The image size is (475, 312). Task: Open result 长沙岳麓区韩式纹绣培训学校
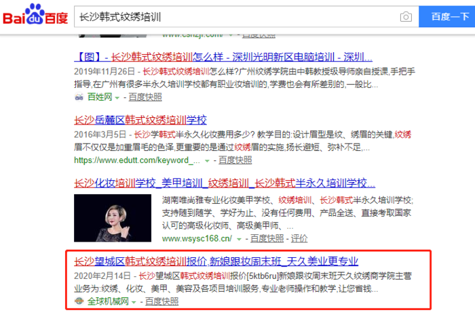[x=140, y=120]
